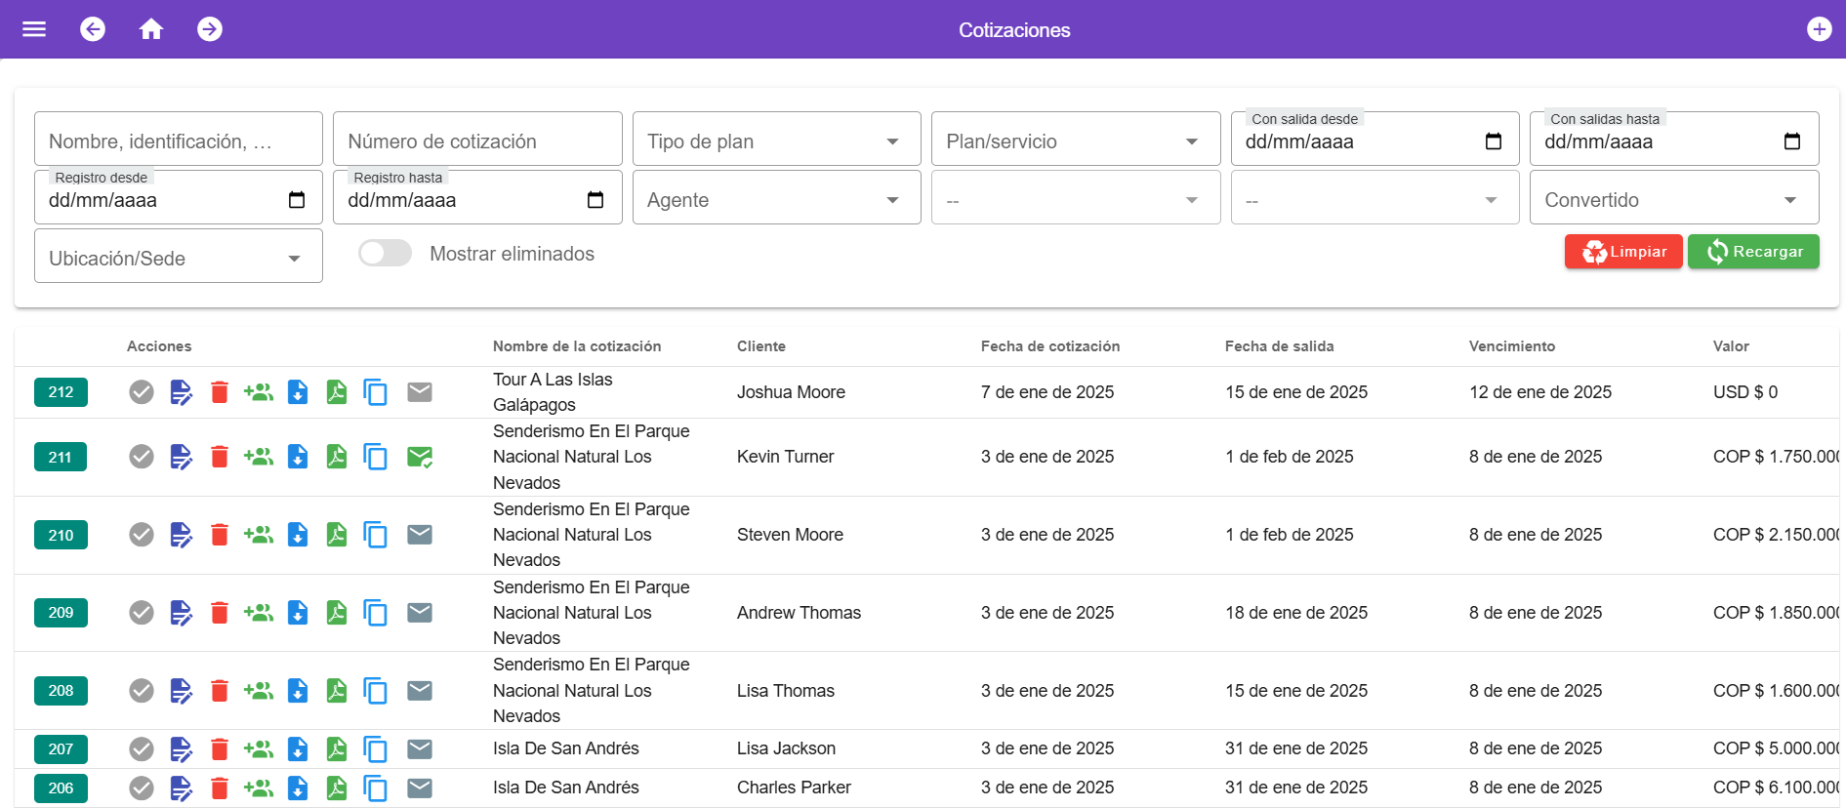Image resolution: width=1846 pixels, height=808 pixels.
Task: Expand the Tipo de plan dropdown
Action: coord(776,141)
